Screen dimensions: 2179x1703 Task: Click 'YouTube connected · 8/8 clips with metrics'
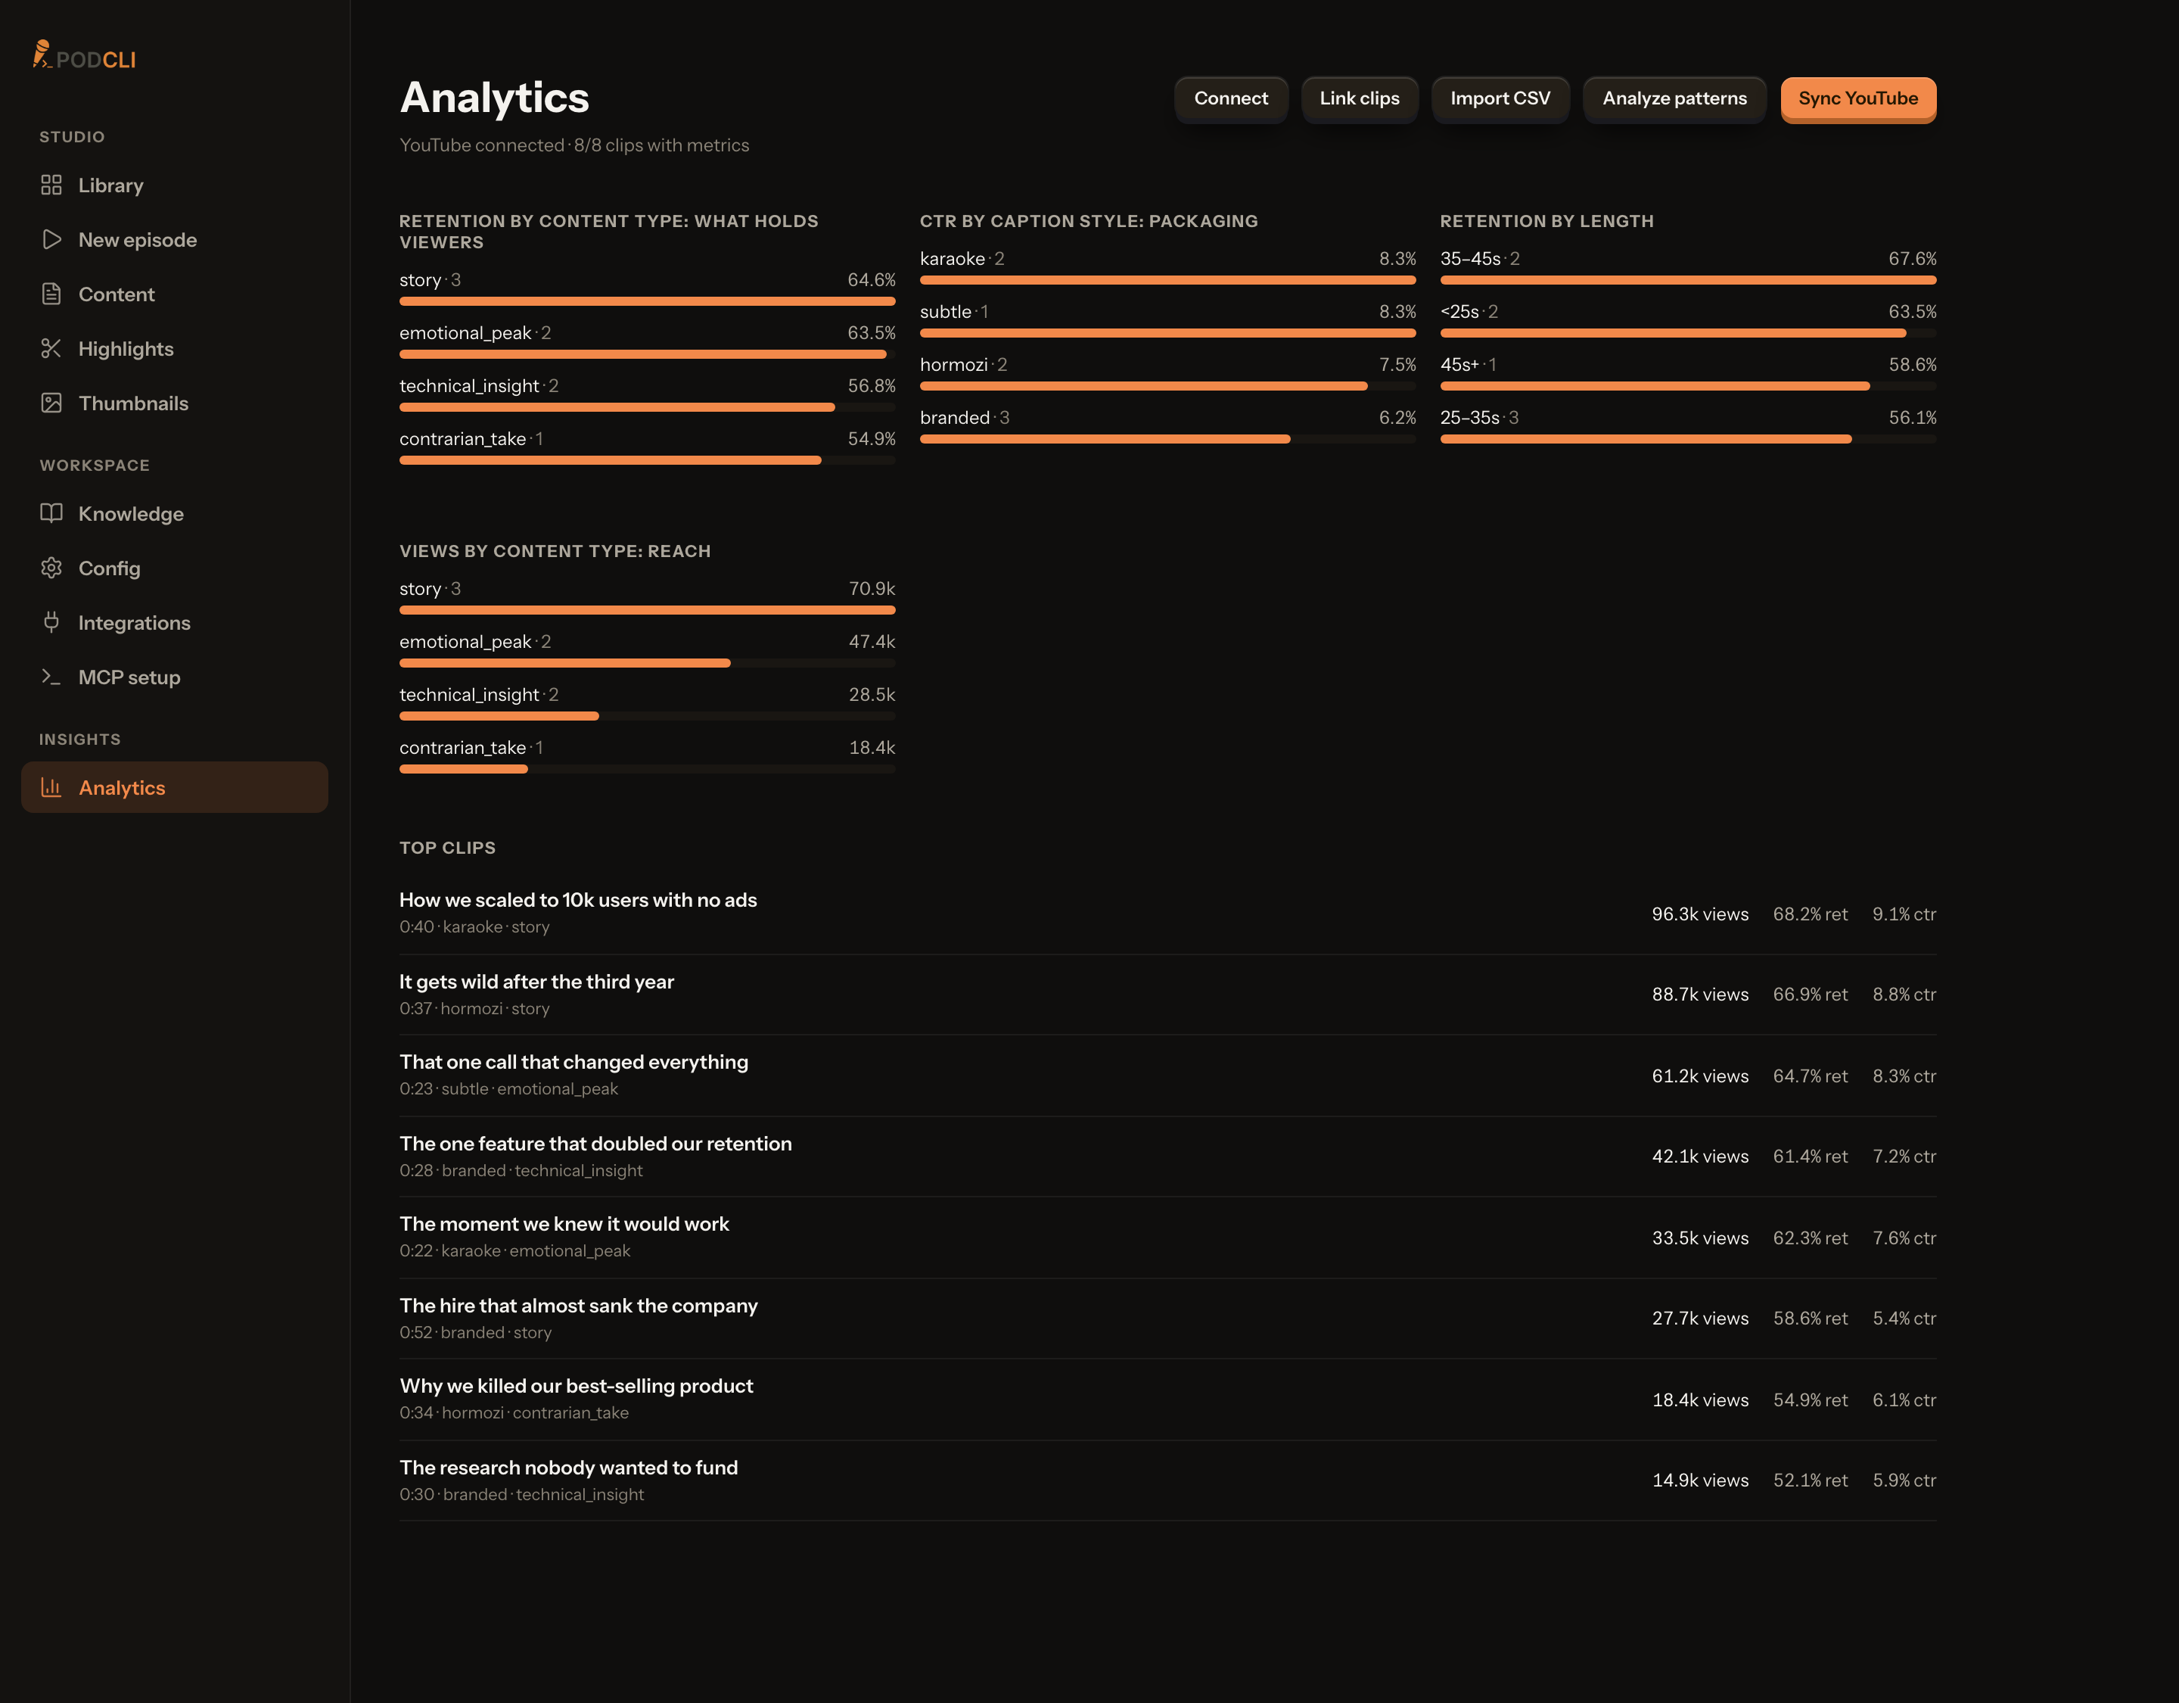[x=574, y=145]
